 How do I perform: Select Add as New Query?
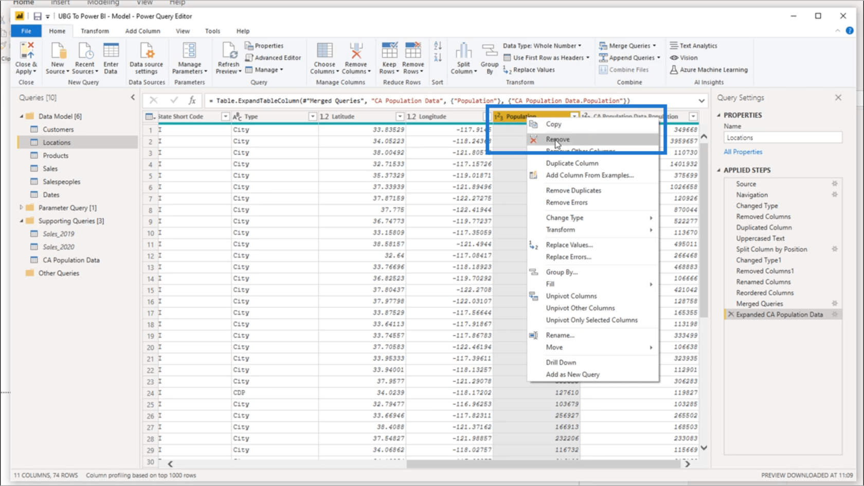click(x=593, y=375)
